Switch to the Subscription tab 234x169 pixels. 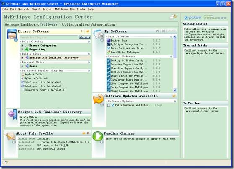point(103,24)
